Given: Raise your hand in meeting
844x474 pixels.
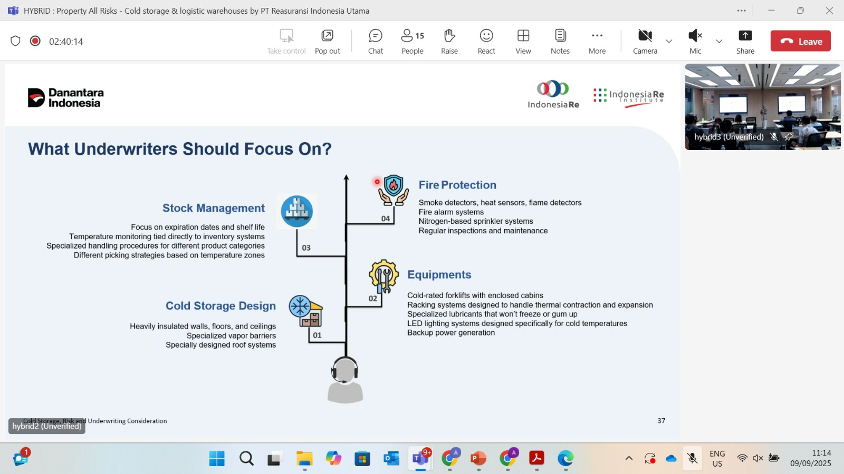Looking at the screenshot, I should (449, 42).
